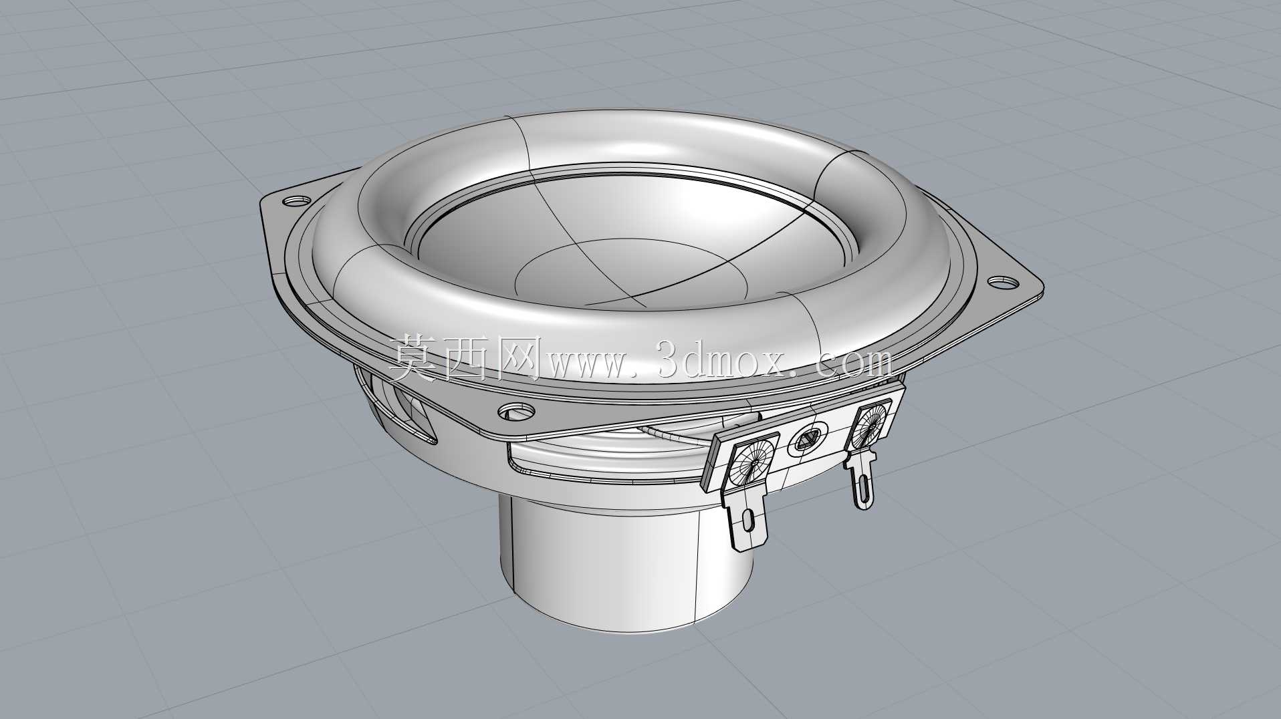Click the mounting hole on the front flange corner
The height and width of the screenshot is (719, 1281).
(515, 410)
